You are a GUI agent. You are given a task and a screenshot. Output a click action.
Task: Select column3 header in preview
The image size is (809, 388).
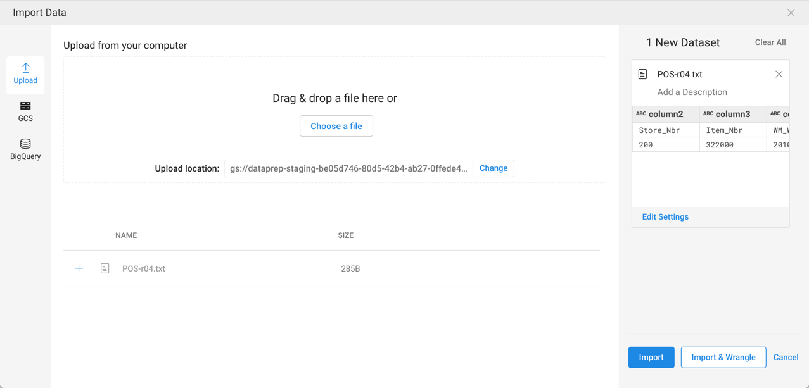click(x=732, y=115)
